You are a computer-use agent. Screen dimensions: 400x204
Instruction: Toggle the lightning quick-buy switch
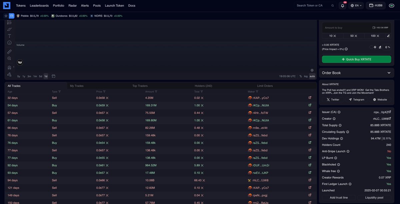tap(373, 47)
